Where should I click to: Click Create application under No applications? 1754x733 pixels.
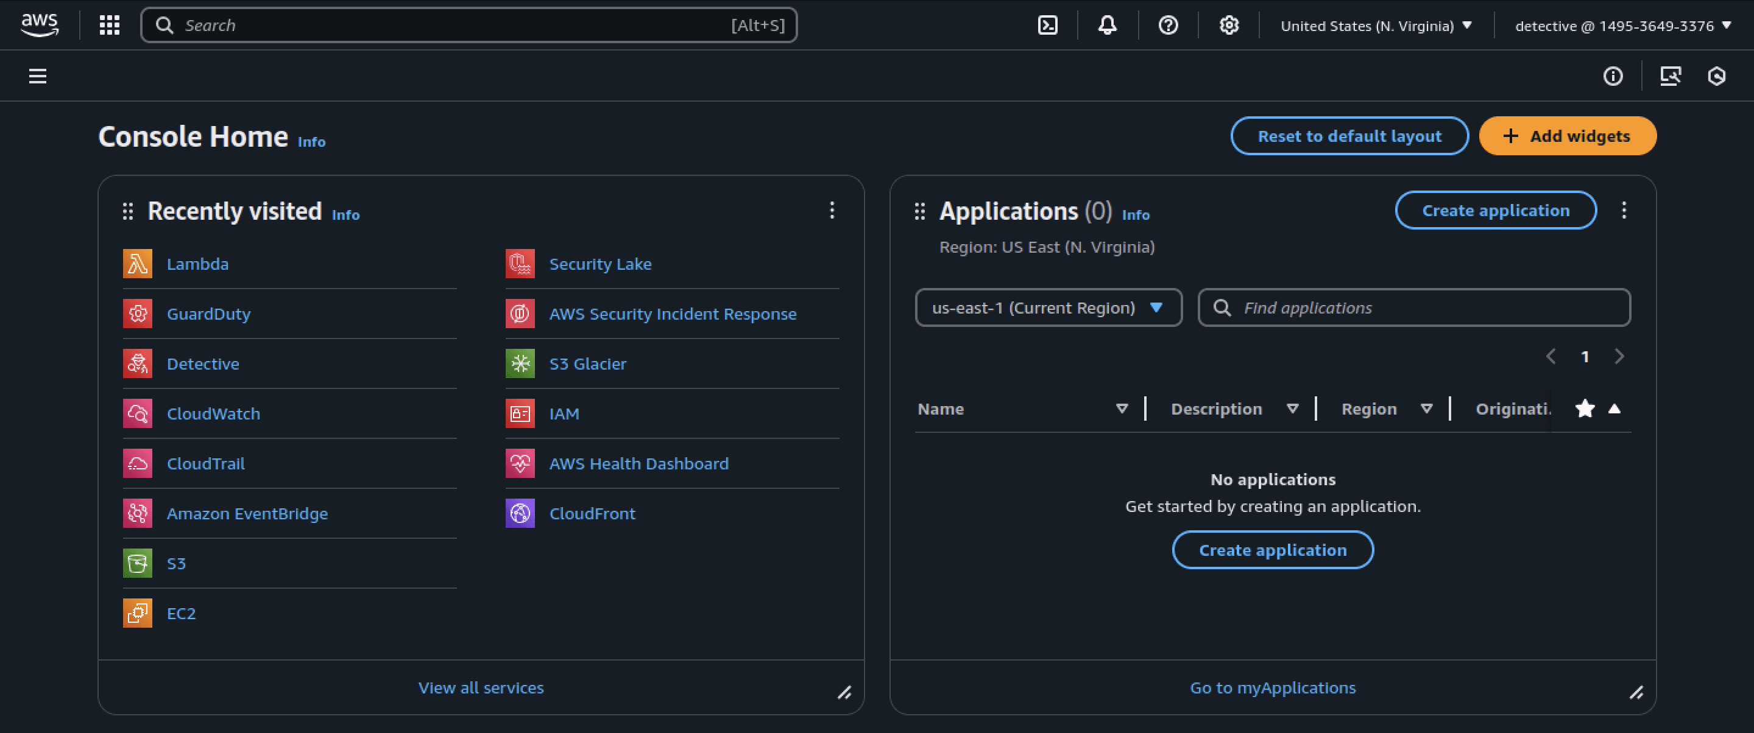tap(1273, 550)
